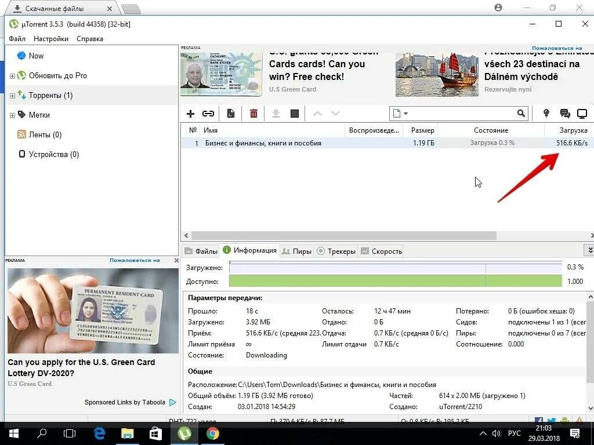
Task: Click inside the torrent search field
Action: click(462, 113)
